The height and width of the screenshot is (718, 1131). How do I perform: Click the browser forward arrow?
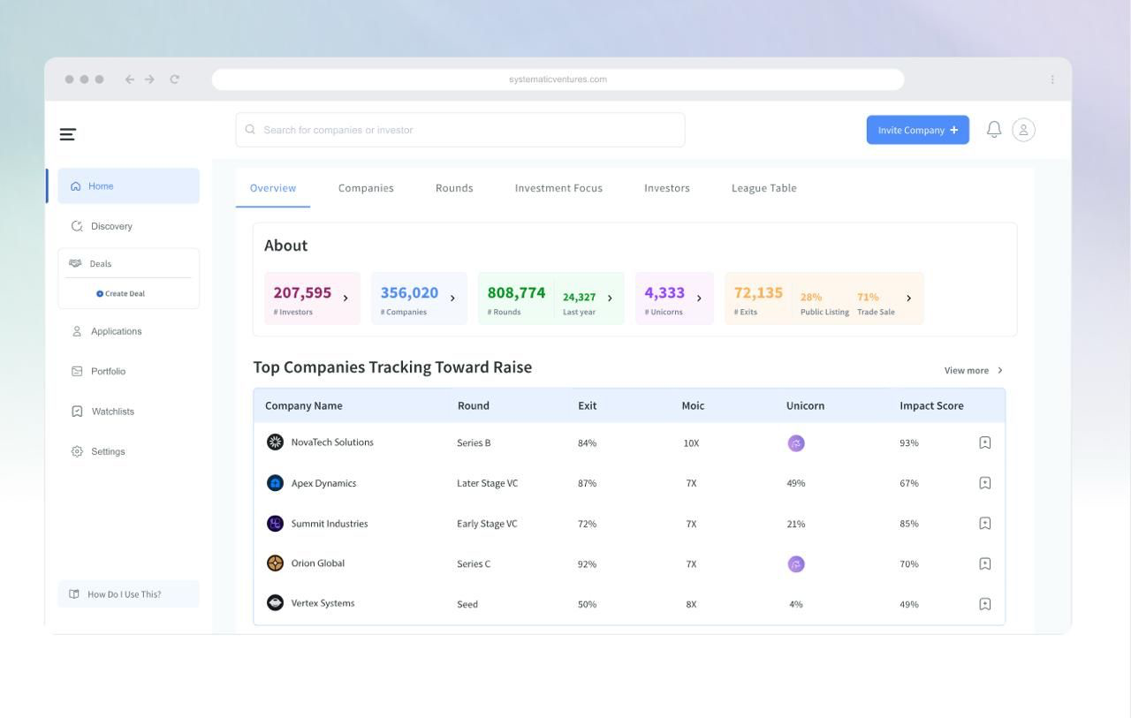coord(149,79)
